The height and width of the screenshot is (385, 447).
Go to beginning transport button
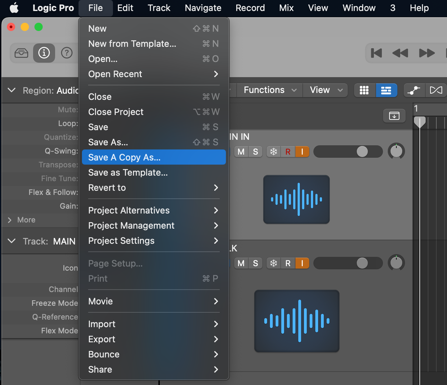point(376,53)
